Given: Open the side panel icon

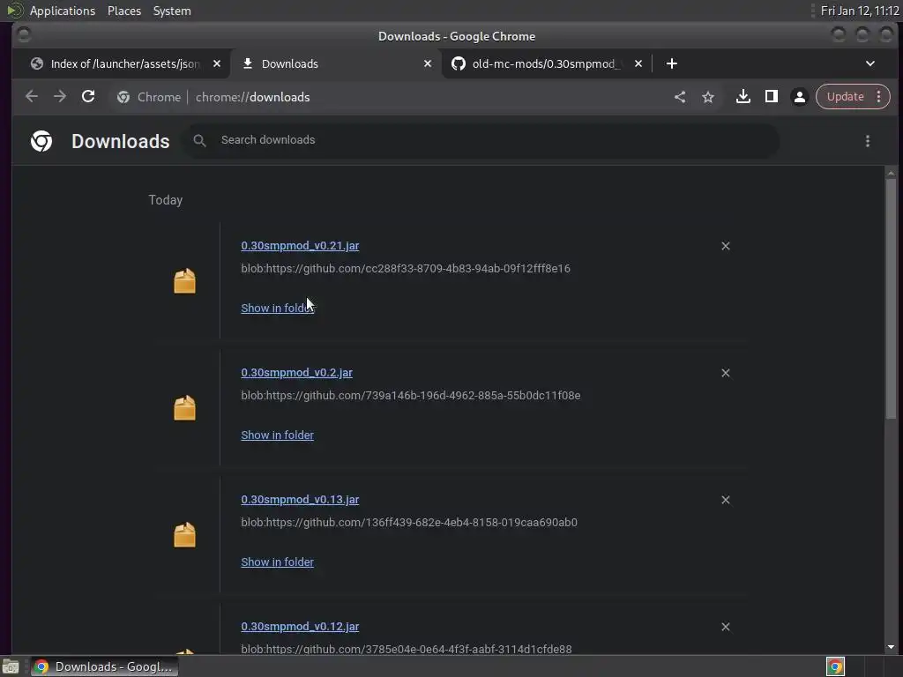Looking at the screenshot, I should pos(771,97).
